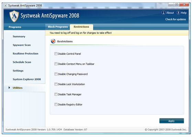Open the Help link text
Image resolution: width=192 pixels, height=137 pixels.
click(183, 13)
